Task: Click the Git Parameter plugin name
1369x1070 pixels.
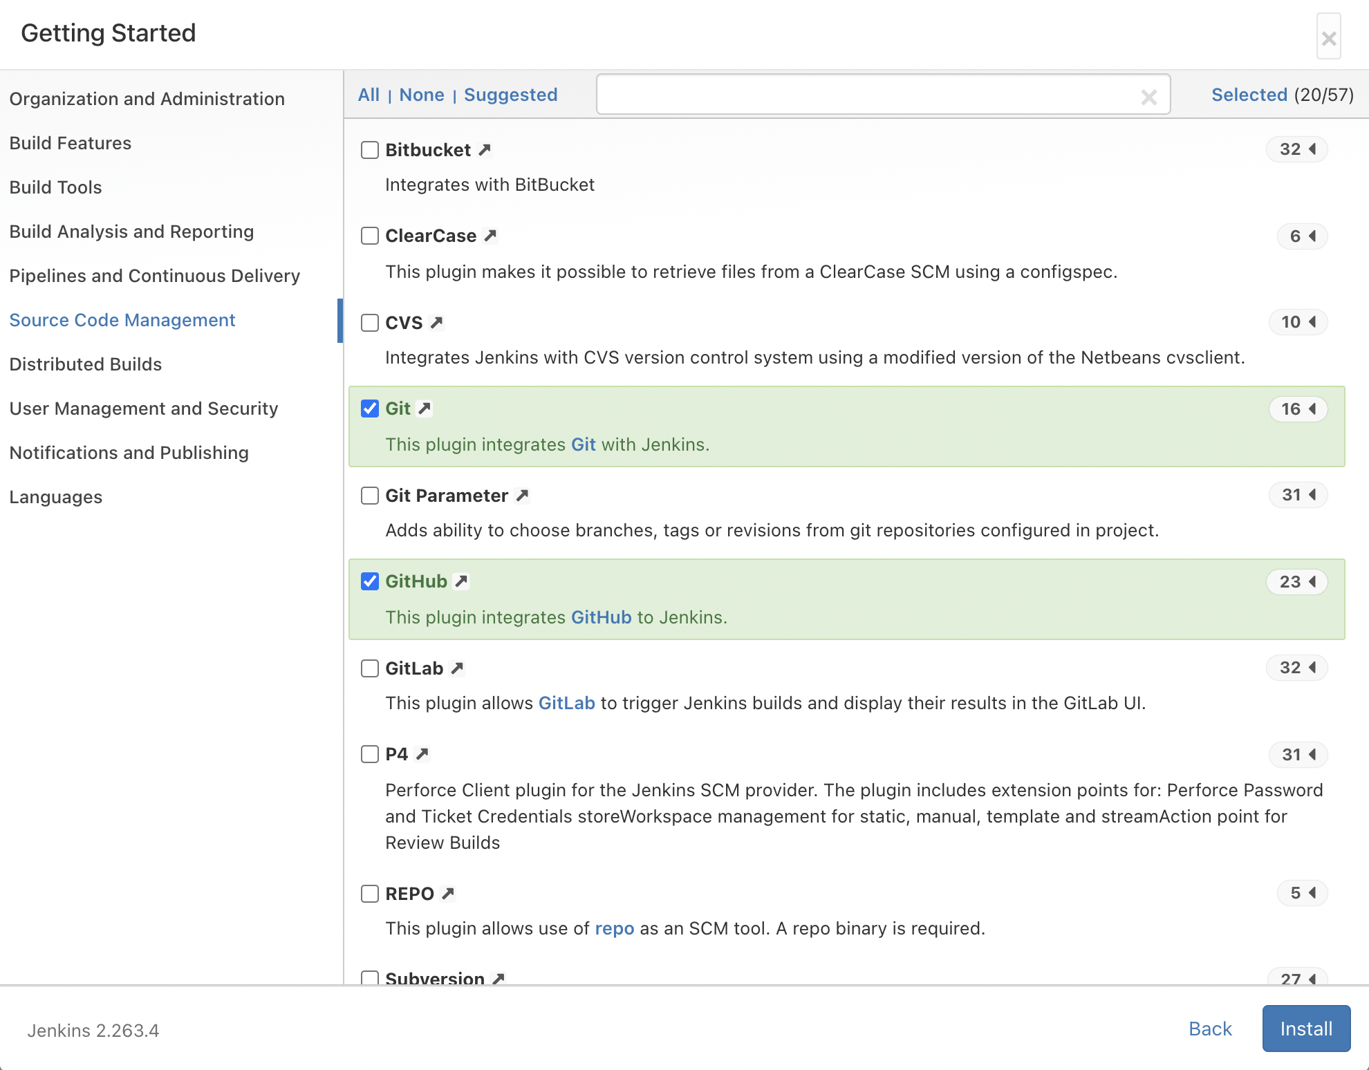Action: pyautogui.click(x=447, y=496)
